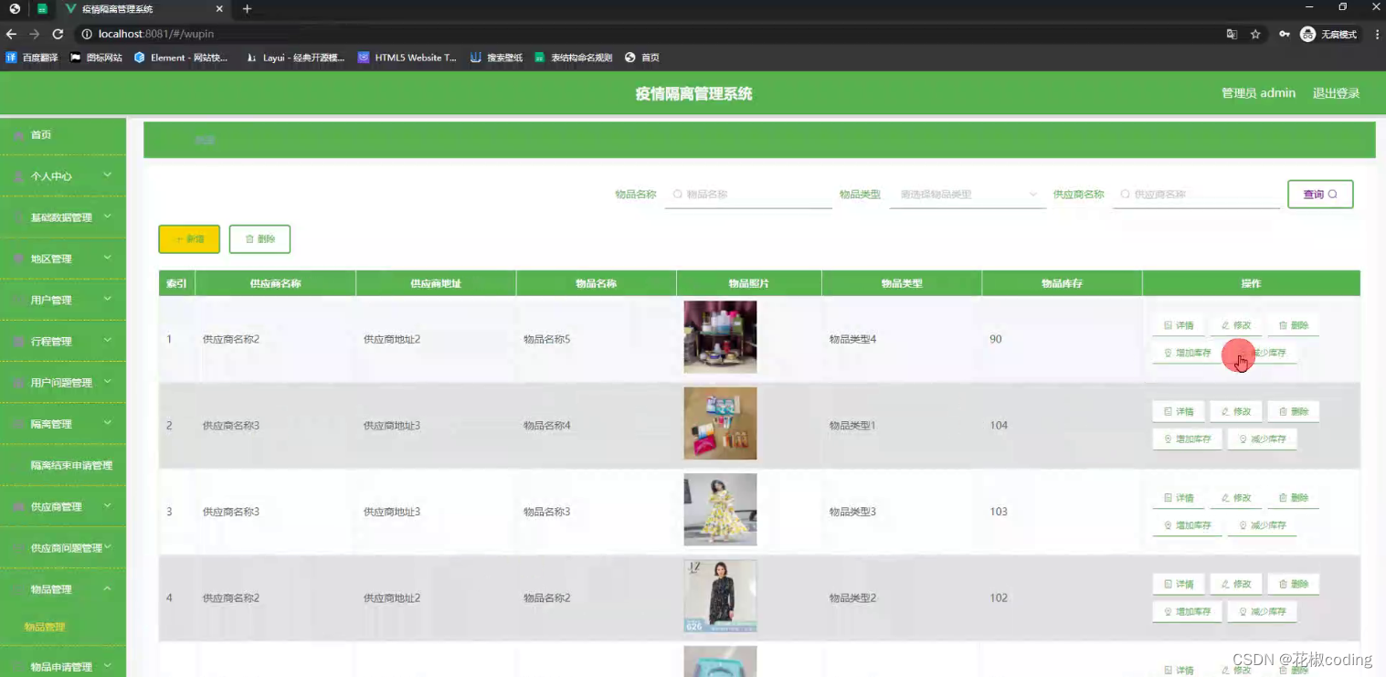Expand 基础数据管理 sidebar menu
1386x677 pixels.
click(63, 217)
